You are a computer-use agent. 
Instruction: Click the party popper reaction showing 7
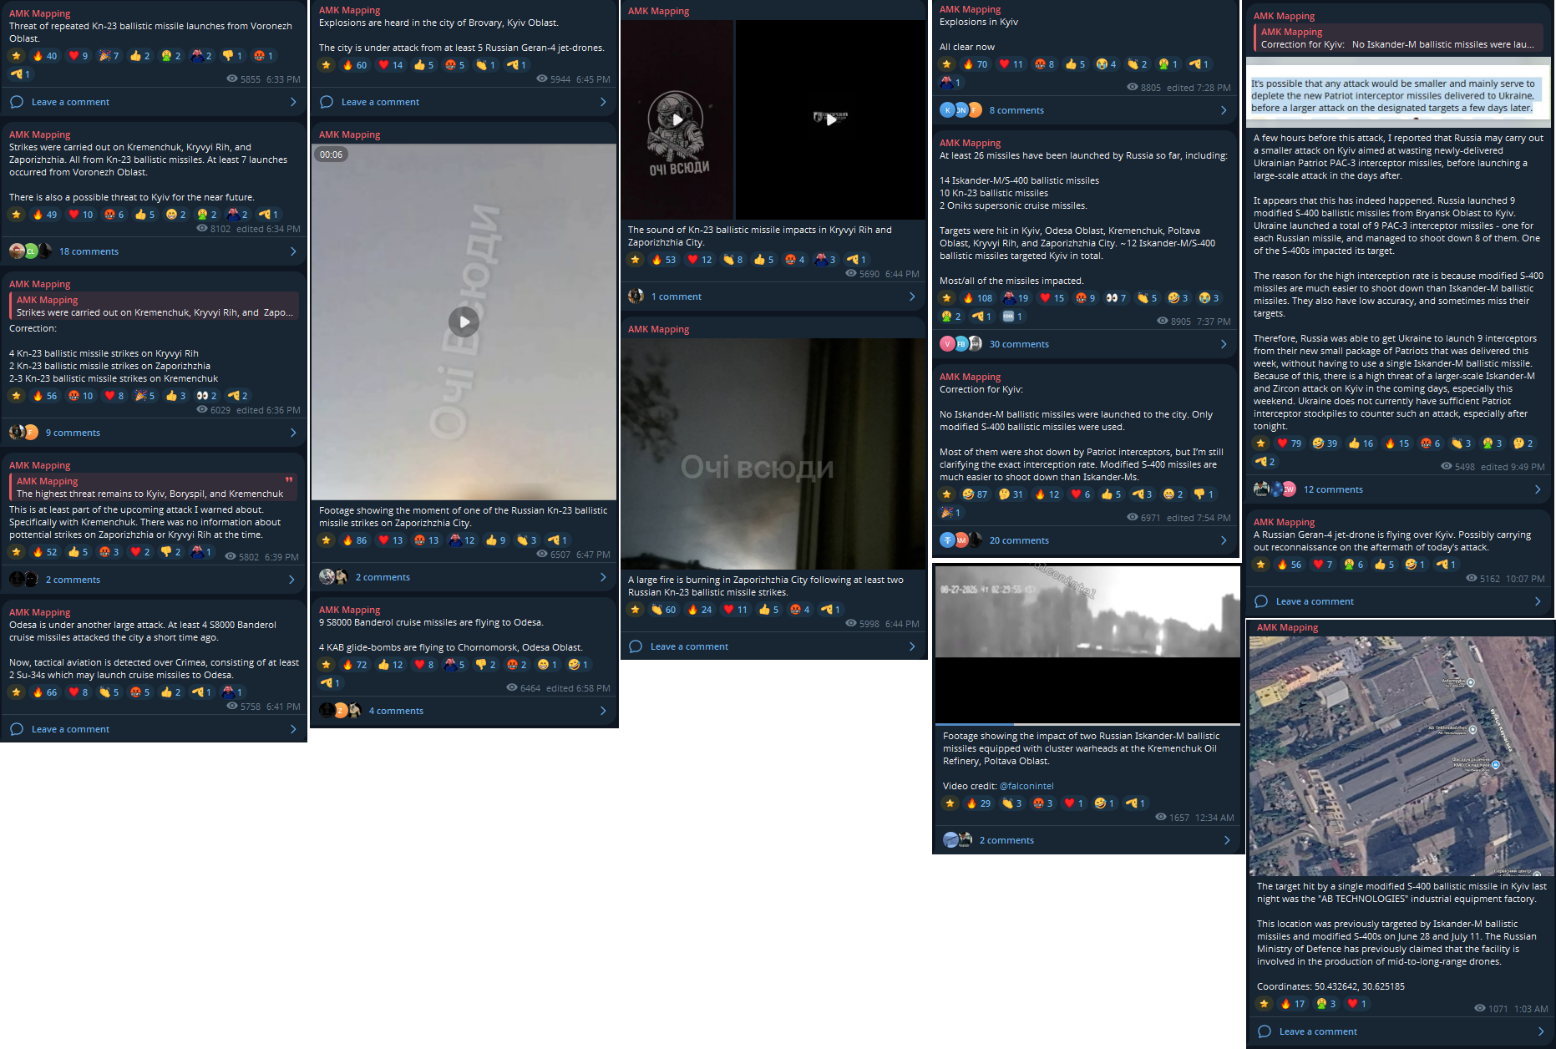click(109, 56)
